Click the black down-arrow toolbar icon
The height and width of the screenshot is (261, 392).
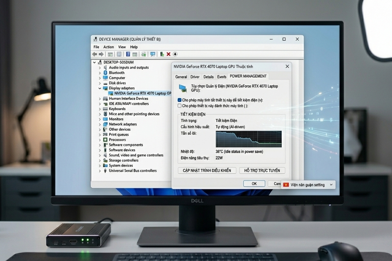[x=175, y=54]
